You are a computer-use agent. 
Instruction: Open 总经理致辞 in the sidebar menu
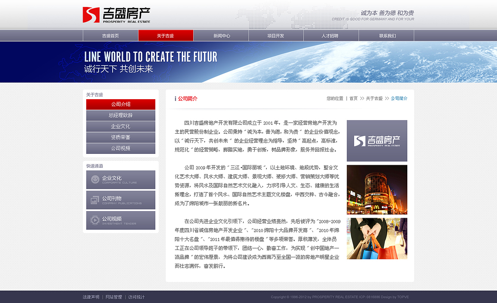click(x=121, y=115)
